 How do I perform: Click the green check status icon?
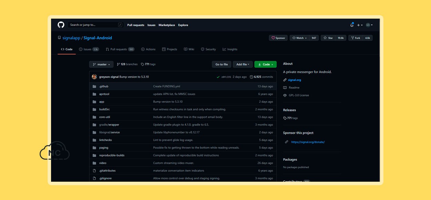coord(218,77)
